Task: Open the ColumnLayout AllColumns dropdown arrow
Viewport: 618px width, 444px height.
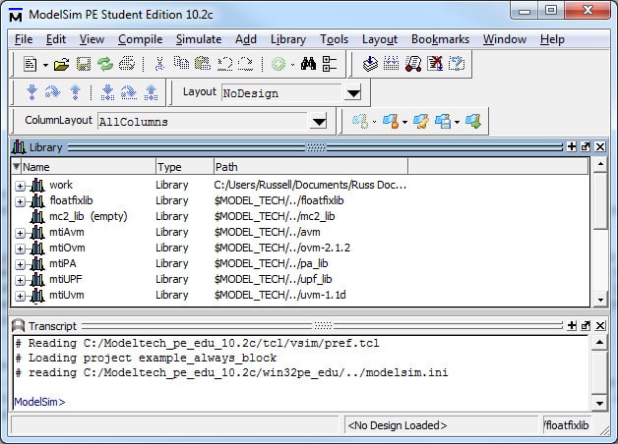Action: (x=319, y=122)
